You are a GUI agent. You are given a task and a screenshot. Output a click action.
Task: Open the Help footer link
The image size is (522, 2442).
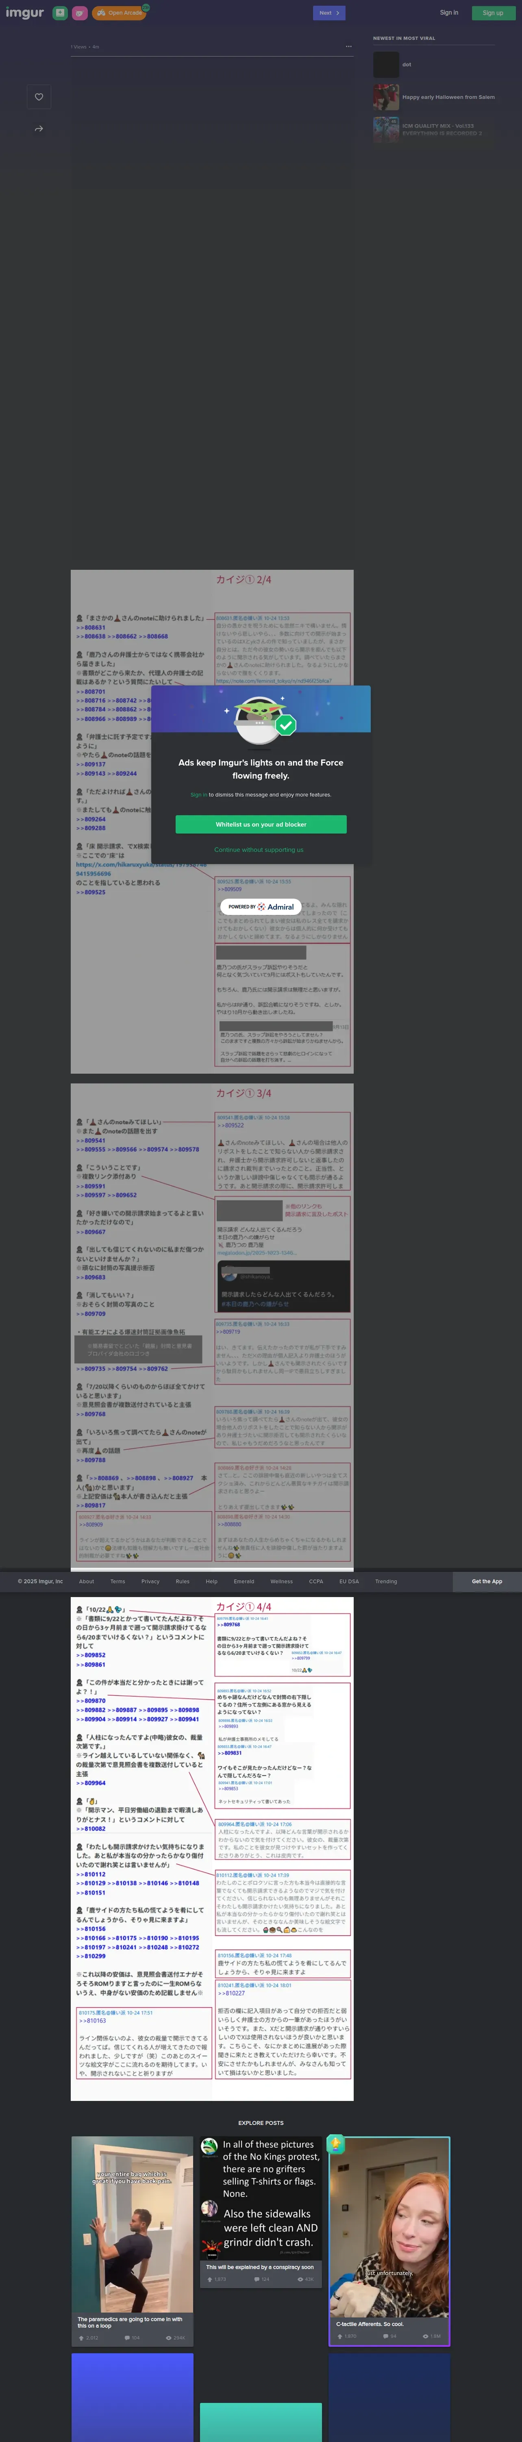click(x=211, y=1581)
